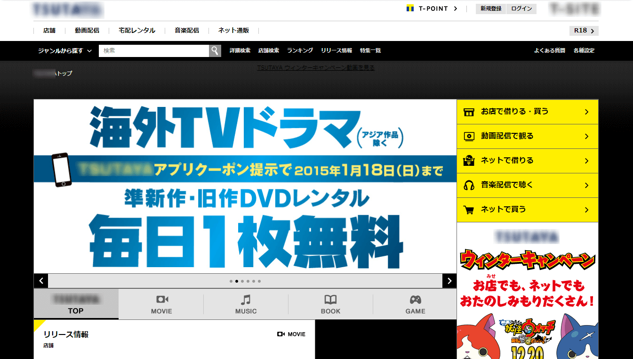Click the monitor icon beside 動画配信で観る

(x=469, y=137)
